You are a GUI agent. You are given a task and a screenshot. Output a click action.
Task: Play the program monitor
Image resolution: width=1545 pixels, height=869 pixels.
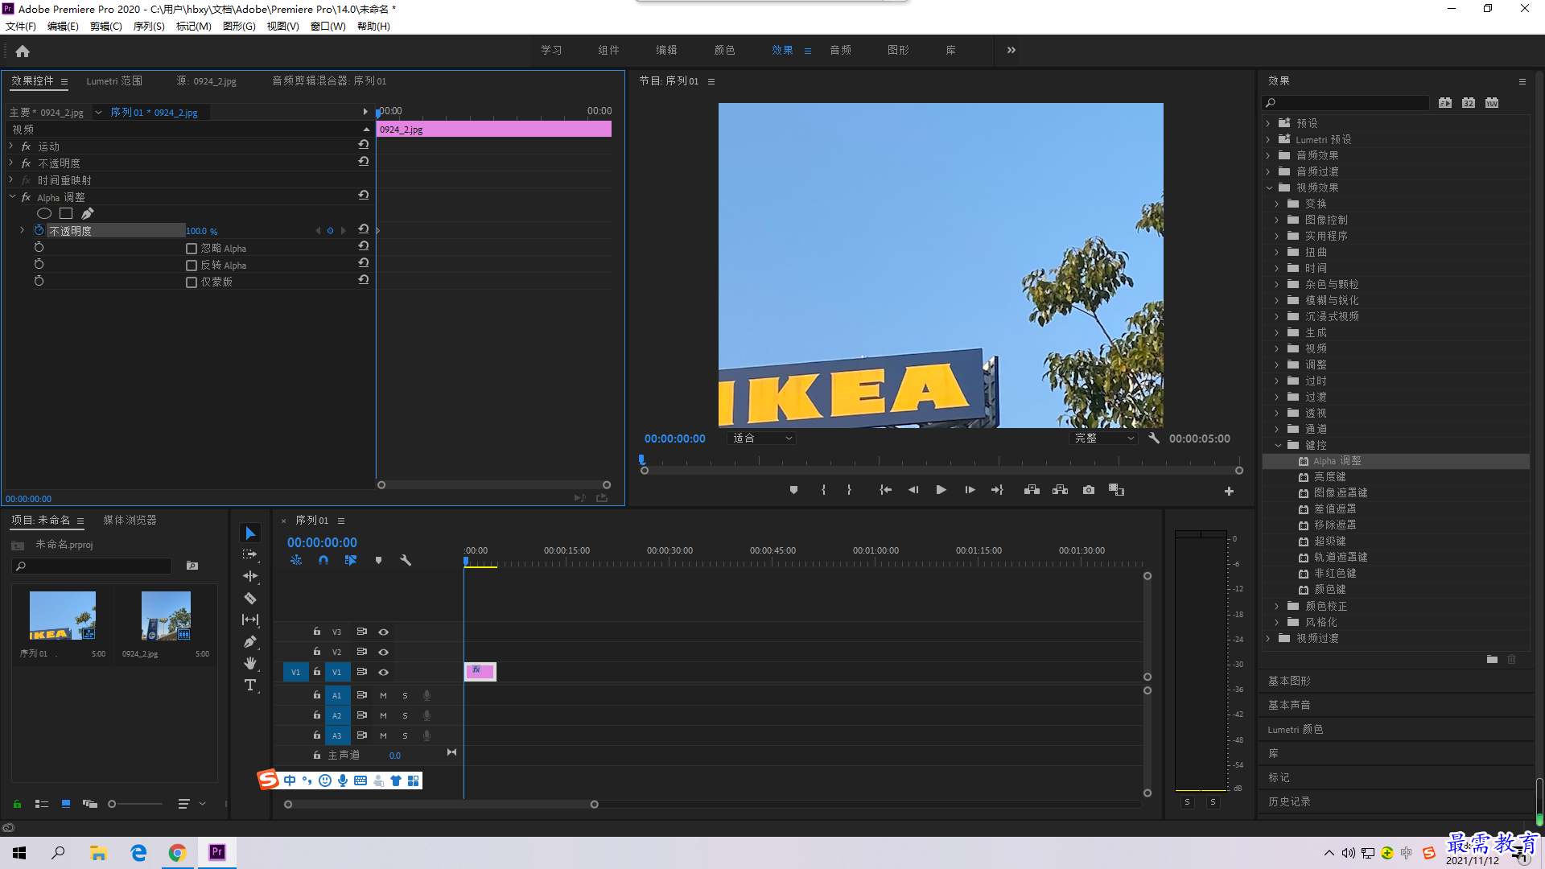941,490
